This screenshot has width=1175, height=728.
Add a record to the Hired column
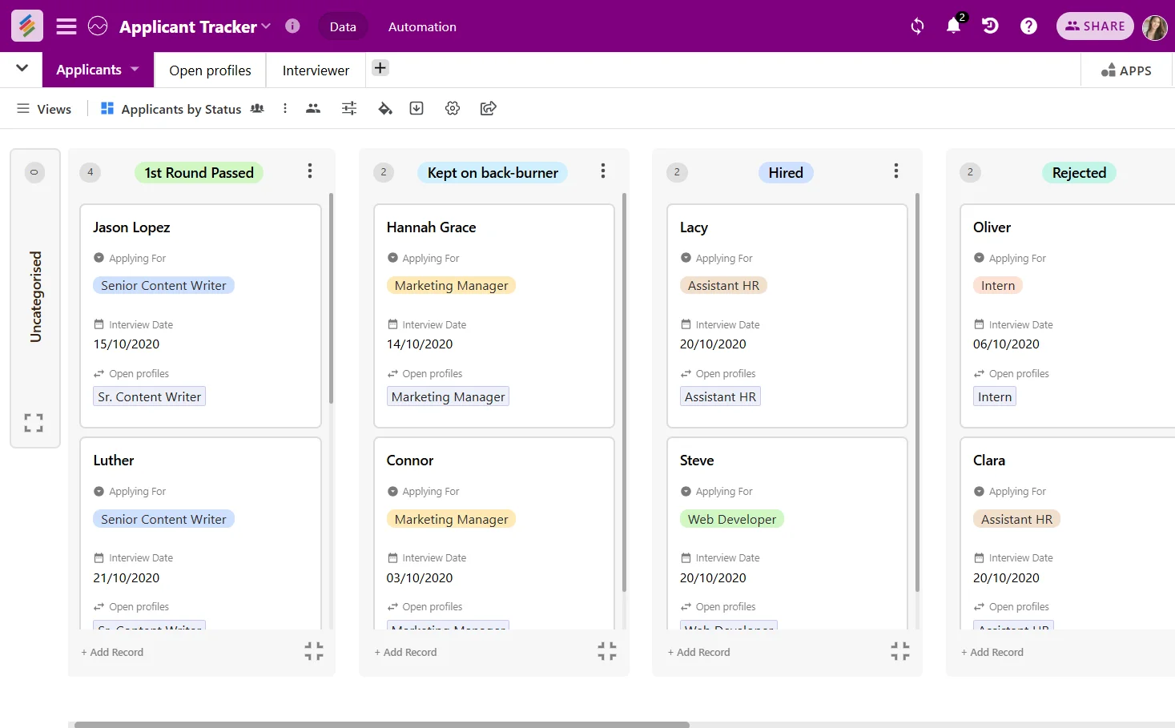(698, 652)
